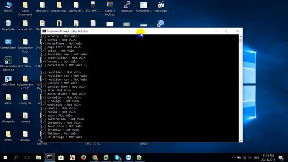Select the BOTDzAno... folder
The image size is (288, 162).
point(25,62)
